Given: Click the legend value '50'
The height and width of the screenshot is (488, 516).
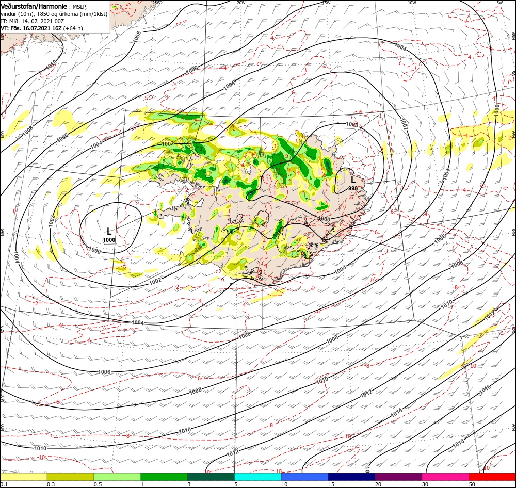Looking at the screenshot, I should click(x=472, y=484).
